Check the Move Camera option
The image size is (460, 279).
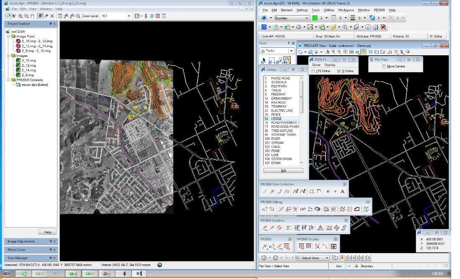click(385, 67)
